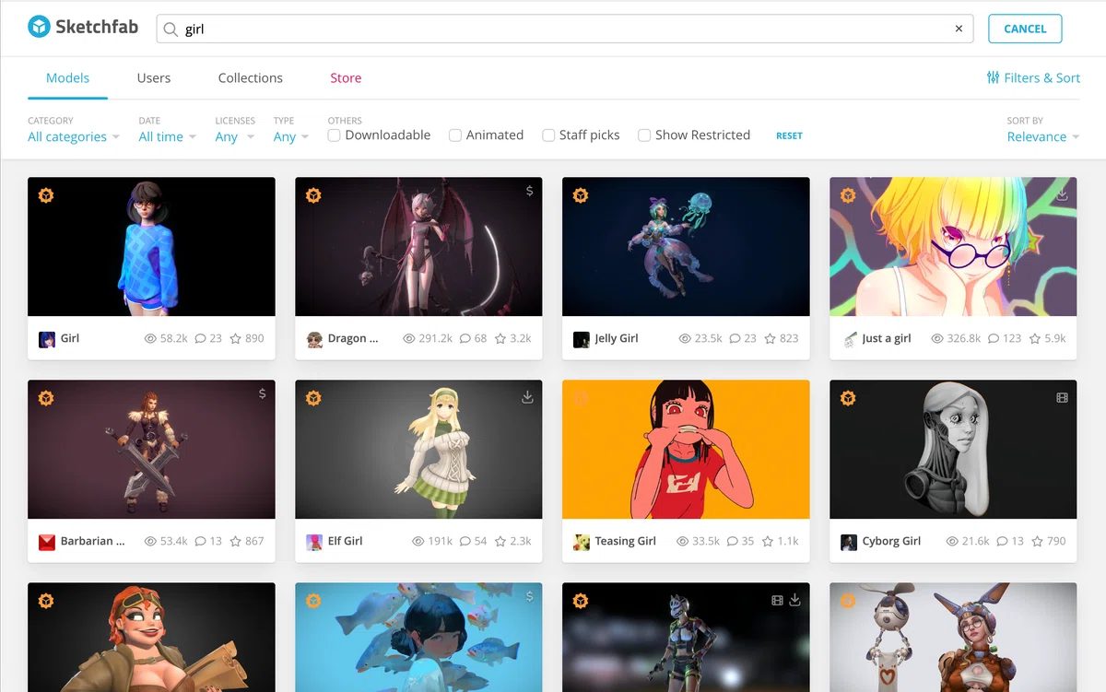
Task: Click Jelly Girl author avatar
Action: point(582,339)
